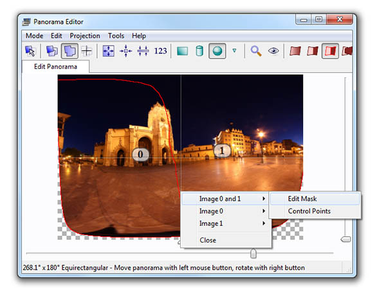Click the horizontal slider handle
This screenshot has height=298, width=377.
pyautogui.click(x=253, y=253)
